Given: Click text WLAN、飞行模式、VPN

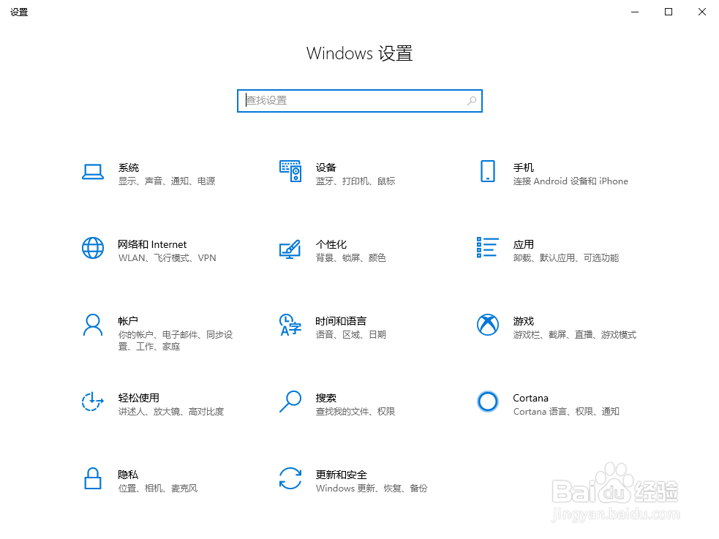Looking at the screenshot, I should [x=167, y=258].
